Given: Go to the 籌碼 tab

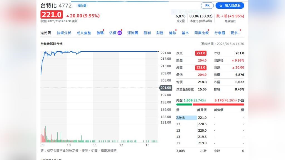Looking at the screenshot, I should tap(100, 33).
